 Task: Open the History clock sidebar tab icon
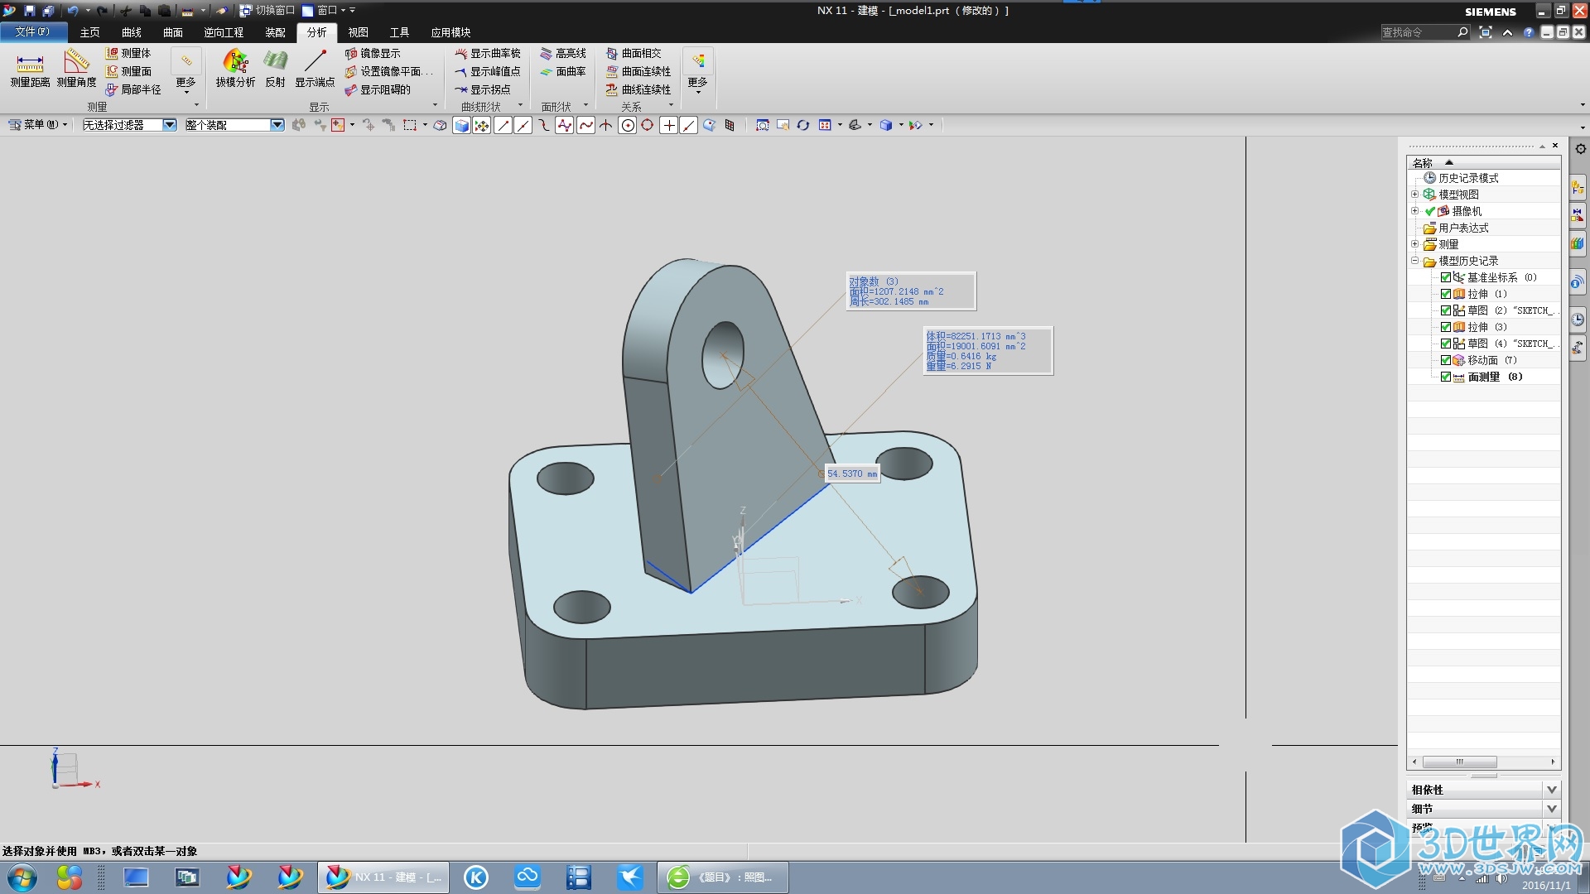pyautogui.click(x=1578, y=320)
